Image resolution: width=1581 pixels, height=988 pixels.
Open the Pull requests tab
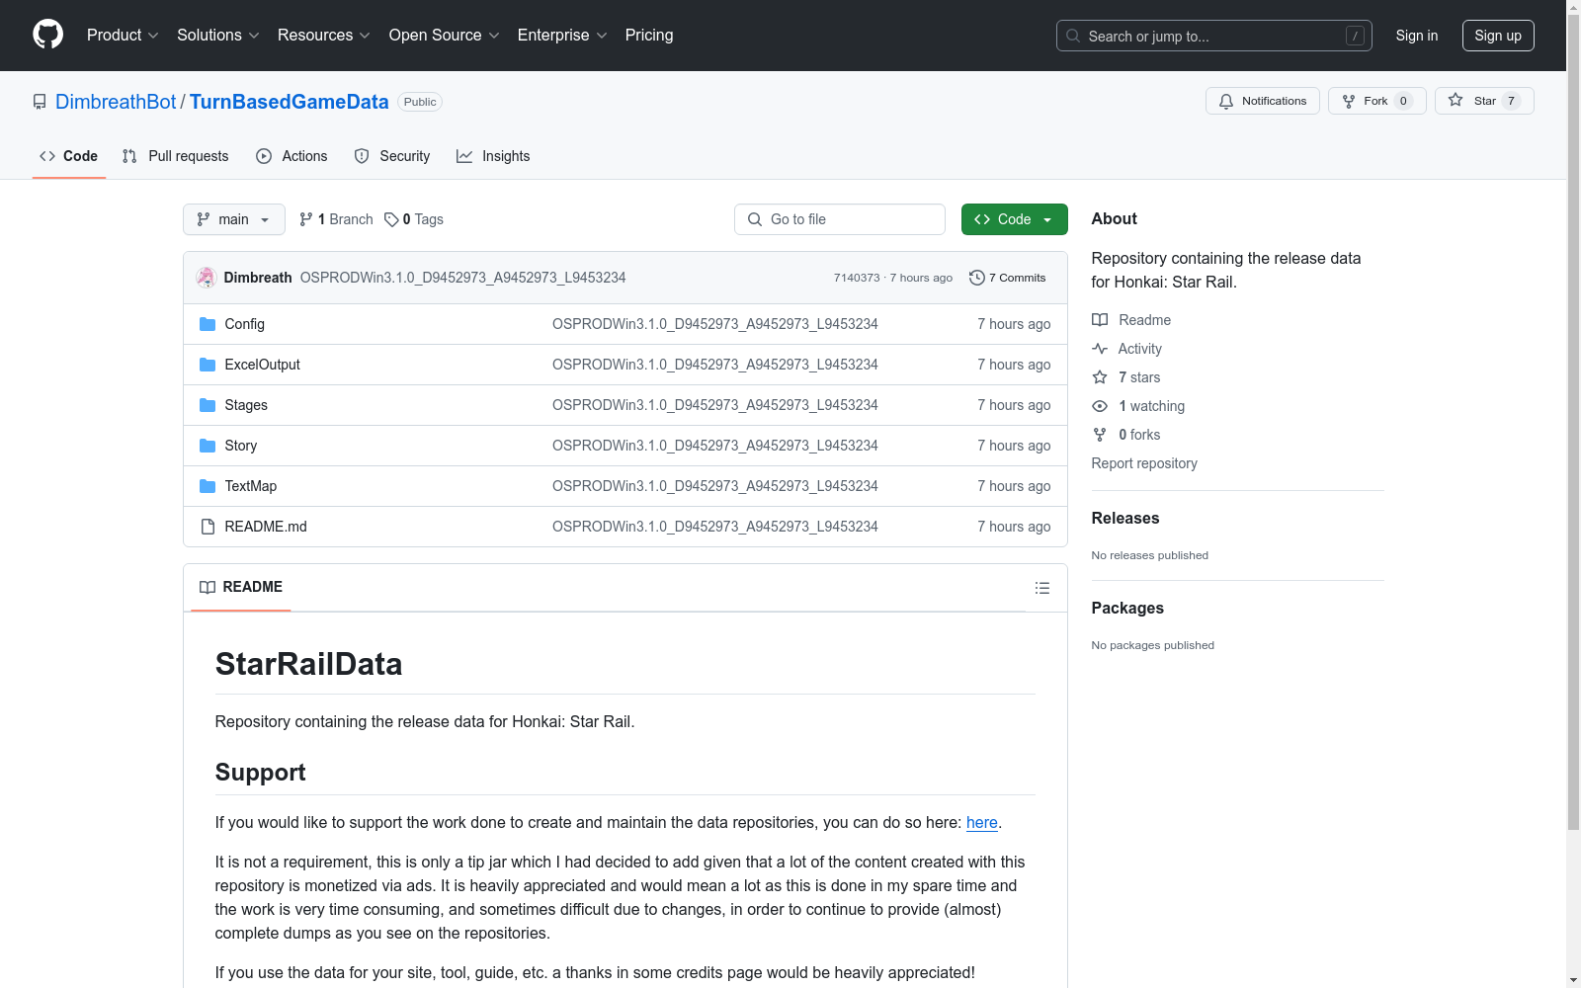[x=176, y=156]
